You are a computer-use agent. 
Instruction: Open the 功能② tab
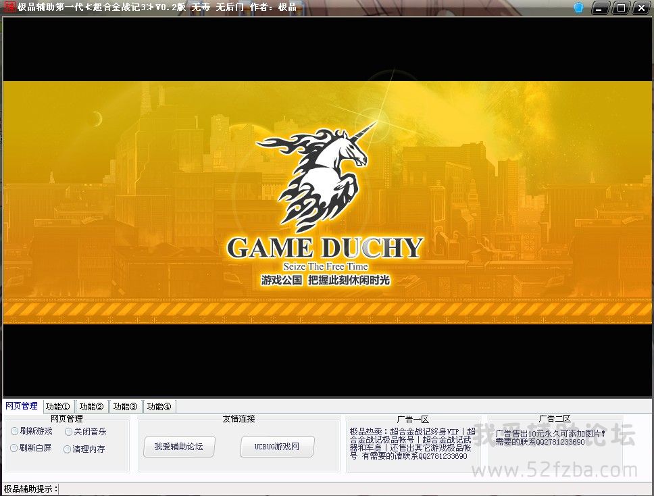click(92, 406)
